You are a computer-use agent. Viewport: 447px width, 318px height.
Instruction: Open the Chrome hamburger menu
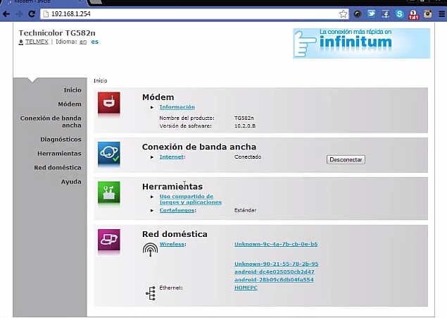point(441,13)
